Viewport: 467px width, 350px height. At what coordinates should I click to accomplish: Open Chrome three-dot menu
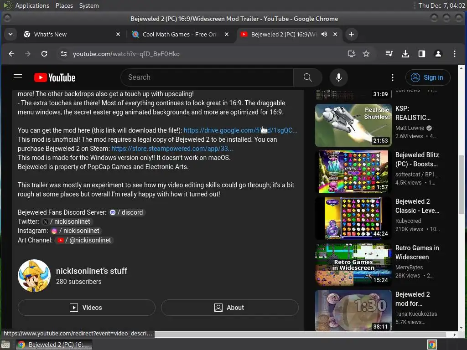[455, 54]
